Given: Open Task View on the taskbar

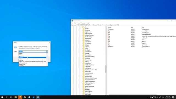Looking at the screenshot, I should click(x=11, y=97).
